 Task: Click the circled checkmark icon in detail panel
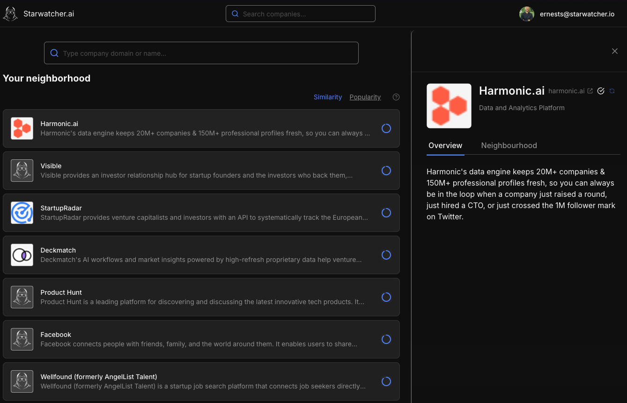click(601, 91)
